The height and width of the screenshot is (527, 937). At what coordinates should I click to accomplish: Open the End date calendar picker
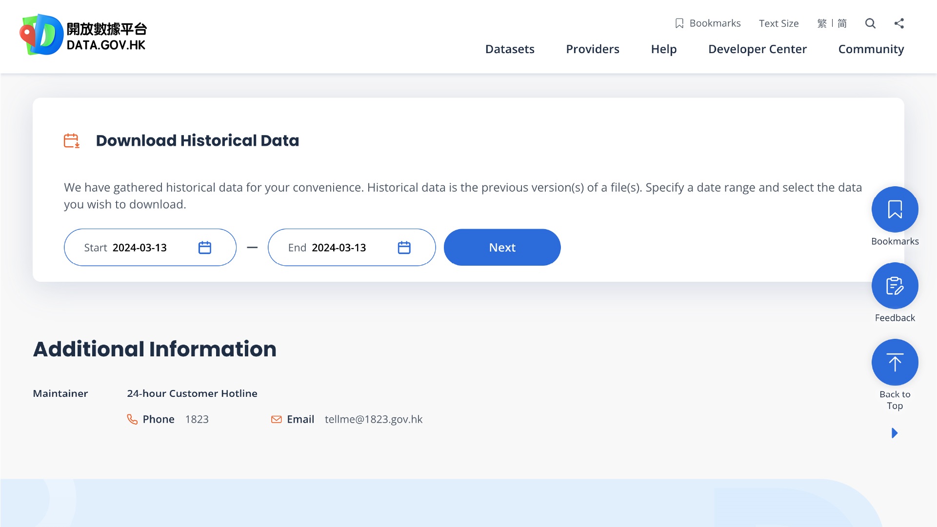coord(404,247)
